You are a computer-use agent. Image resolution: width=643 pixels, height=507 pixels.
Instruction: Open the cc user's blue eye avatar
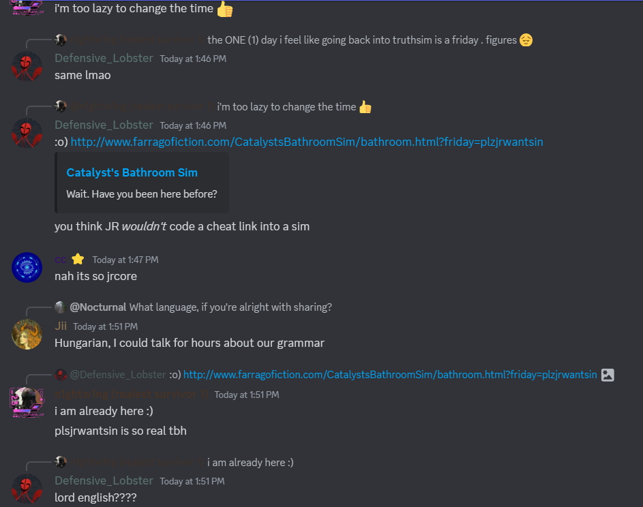(x=27, y=267)
